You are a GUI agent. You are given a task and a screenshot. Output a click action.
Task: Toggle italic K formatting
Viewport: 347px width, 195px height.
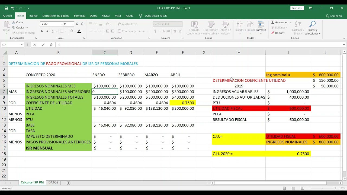pos(47,31)
